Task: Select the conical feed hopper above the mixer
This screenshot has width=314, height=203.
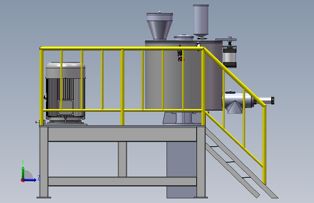Action: pyautogui.click(x=160, y=26)
